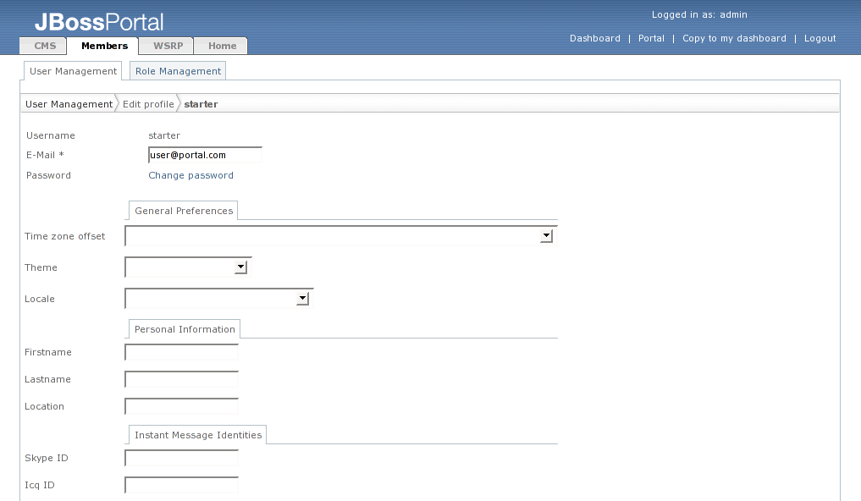Click the Change password link

pyautogui.click(x=190, y=175)
